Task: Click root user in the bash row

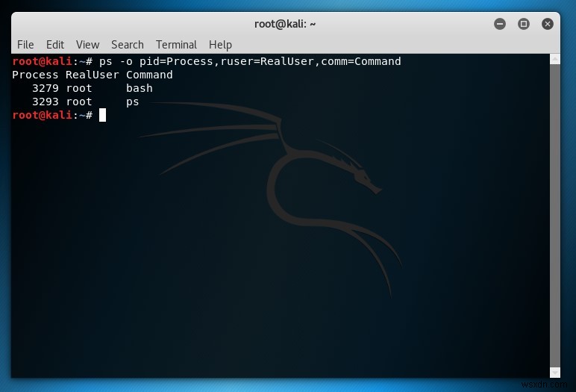Action: click(x=79, y=88)
